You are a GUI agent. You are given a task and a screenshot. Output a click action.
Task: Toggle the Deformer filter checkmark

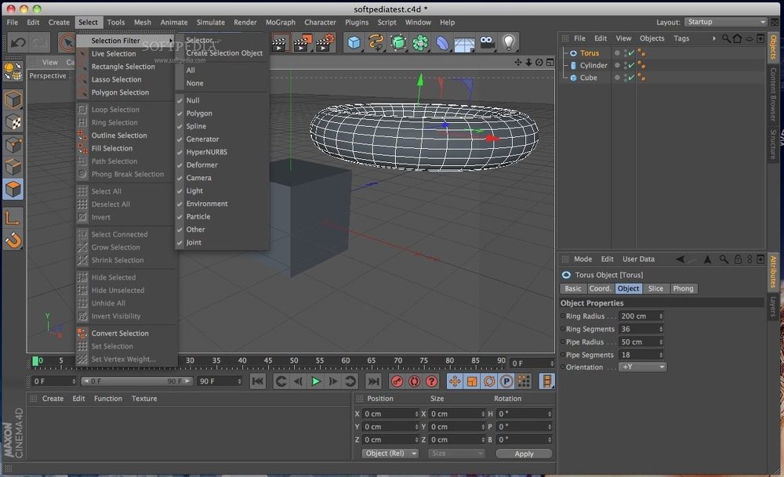(x=180, y=164)
